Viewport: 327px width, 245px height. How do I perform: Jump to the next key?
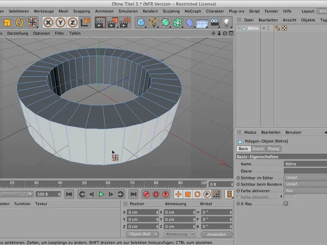(x=120, y=194)
